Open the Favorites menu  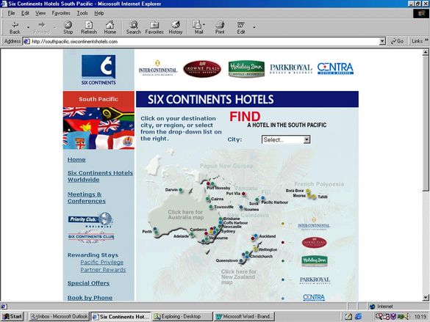click(x=61, y=13)
